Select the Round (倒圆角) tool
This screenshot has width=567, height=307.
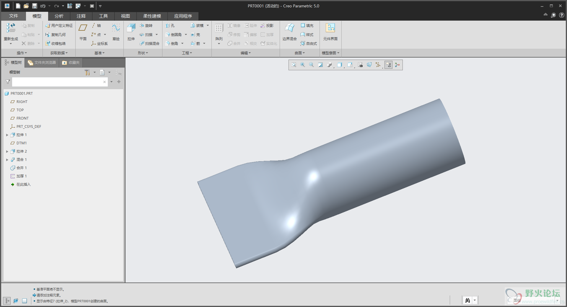point(174,35)
